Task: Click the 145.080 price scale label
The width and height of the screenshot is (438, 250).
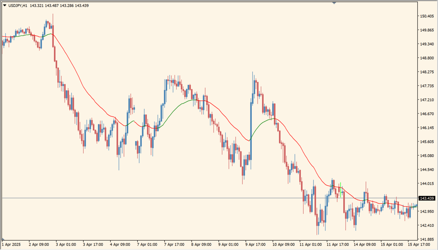Action: [427, 156]
